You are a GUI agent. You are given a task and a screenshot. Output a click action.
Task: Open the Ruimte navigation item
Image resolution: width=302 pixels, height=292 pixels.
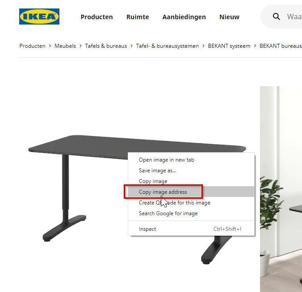pyautogui.click(x=138, y=17)
